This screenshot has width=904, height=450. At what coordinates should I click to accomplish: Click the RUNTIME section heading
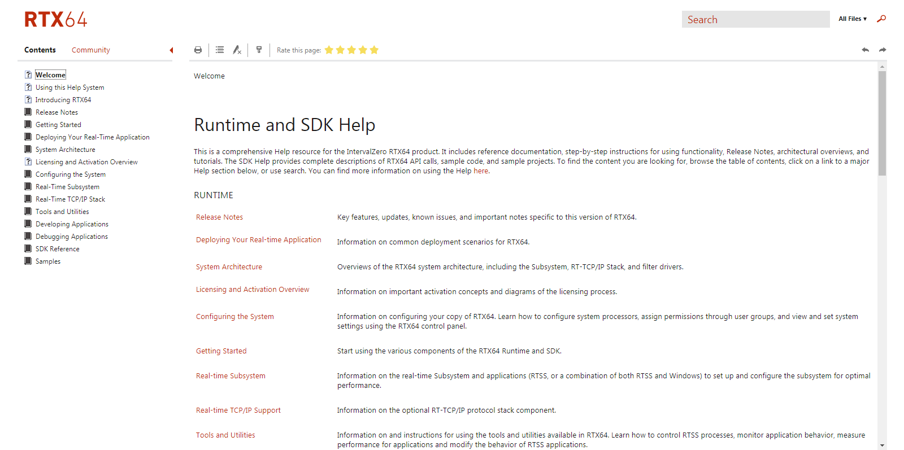point(214,195)
